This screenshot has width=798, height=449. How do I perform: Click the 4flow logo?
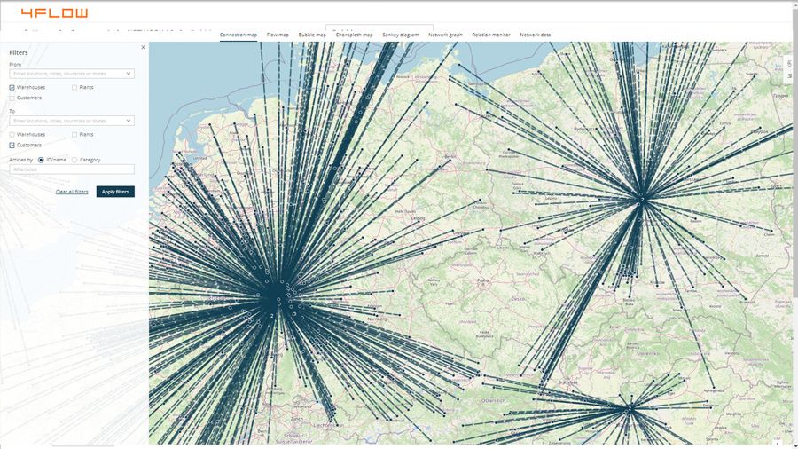(x=54, y=12)
